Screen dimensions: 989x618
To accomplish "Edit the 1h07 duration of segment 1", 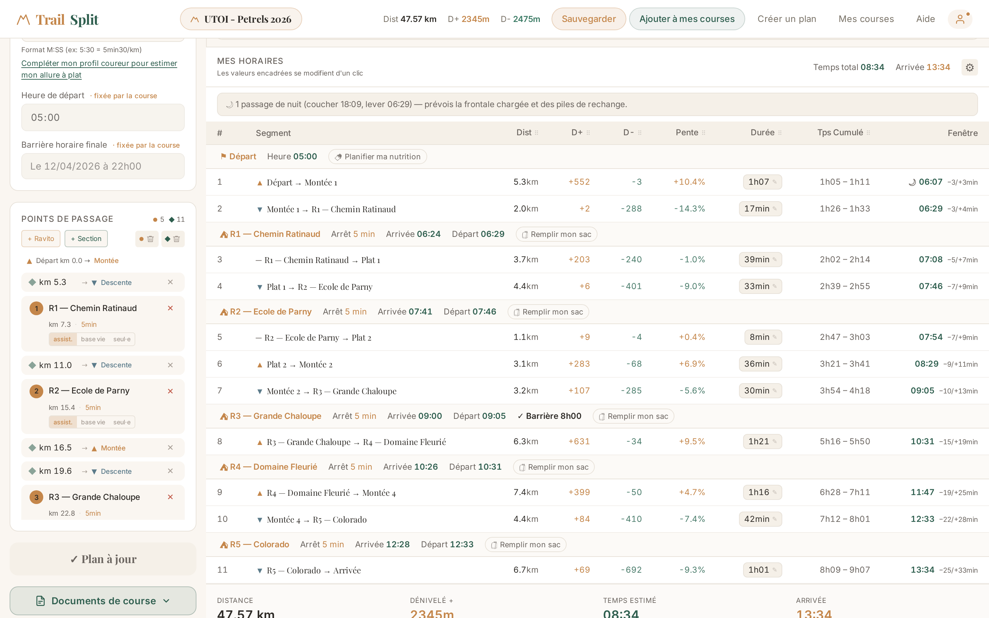I will tap(762, 182).
